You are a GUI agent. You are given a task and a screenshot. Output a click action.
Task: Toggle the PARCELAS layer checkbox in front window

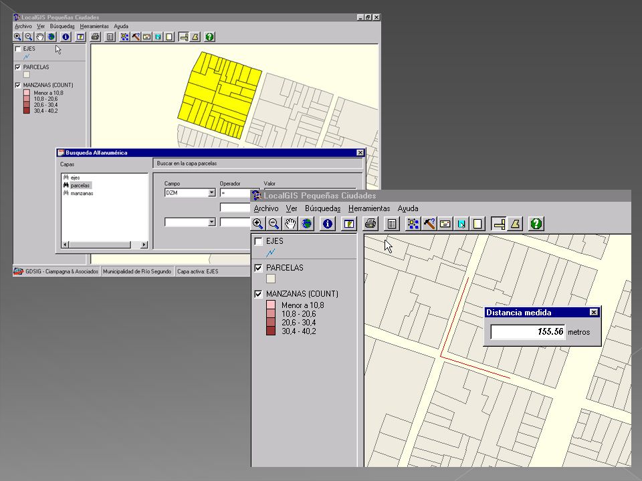258,268
